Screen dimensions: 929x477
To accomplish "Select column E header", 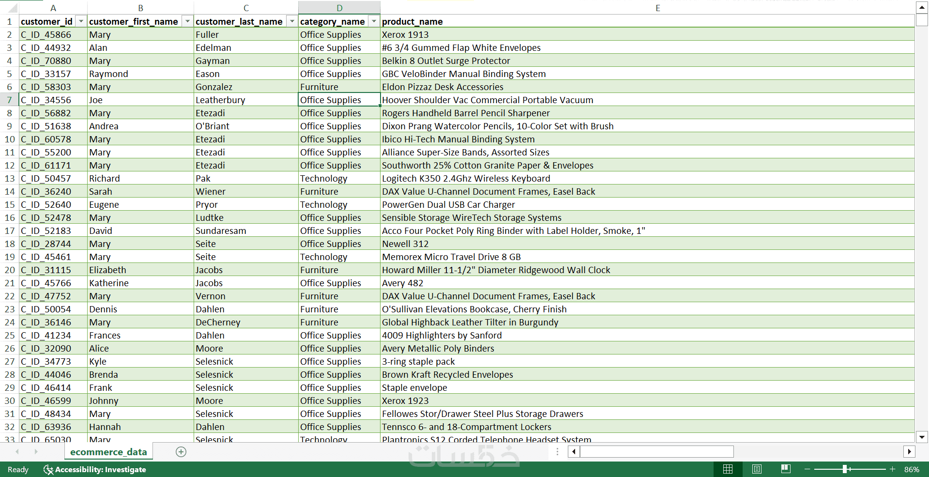I will pos(657,8).
